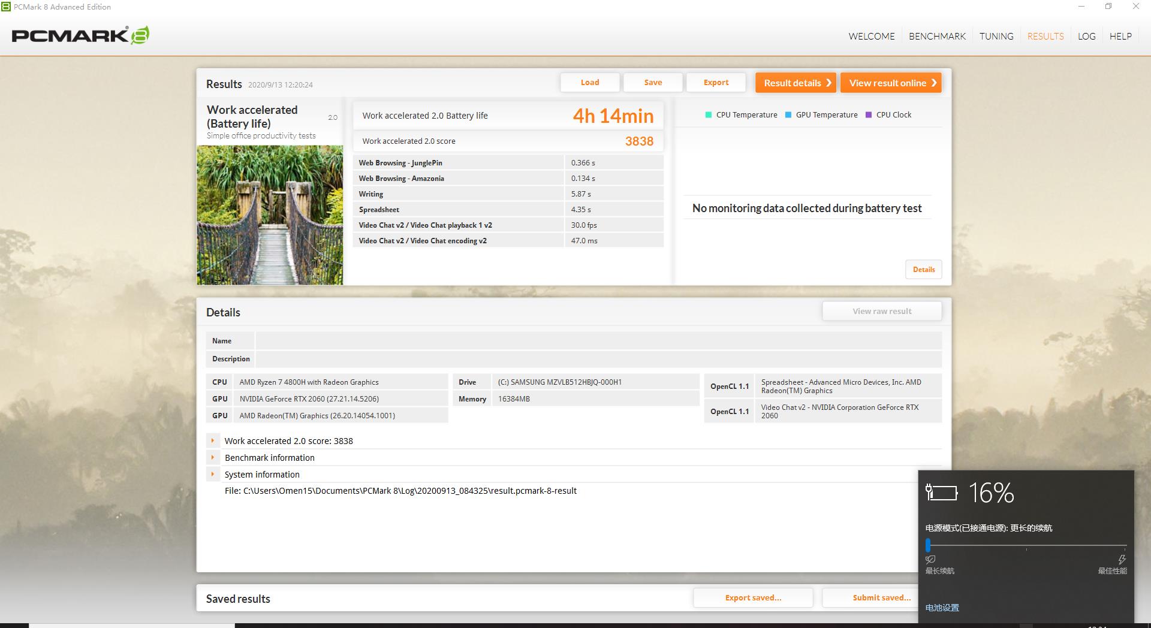1151x628 pixels.
Task: Open the LOG tab
Action: pyautogui.click(x=1086, y=36)
